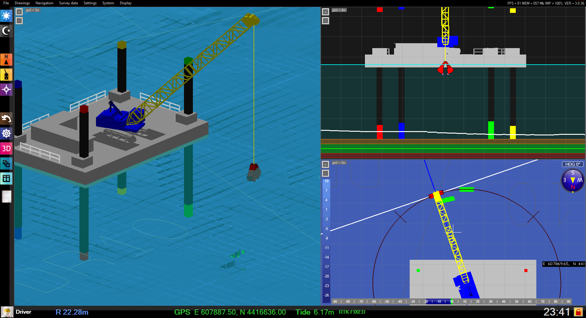Switch to day mode with sun icon
Image resolution: width=586 pixels, height=318 pixels.
pyautogui.click(x=6, y=16)
